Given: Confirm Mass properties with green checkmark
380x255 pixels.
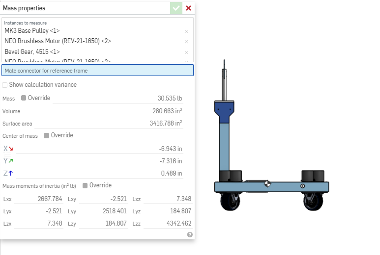Looking at the screenshot, I should (176, 8).
